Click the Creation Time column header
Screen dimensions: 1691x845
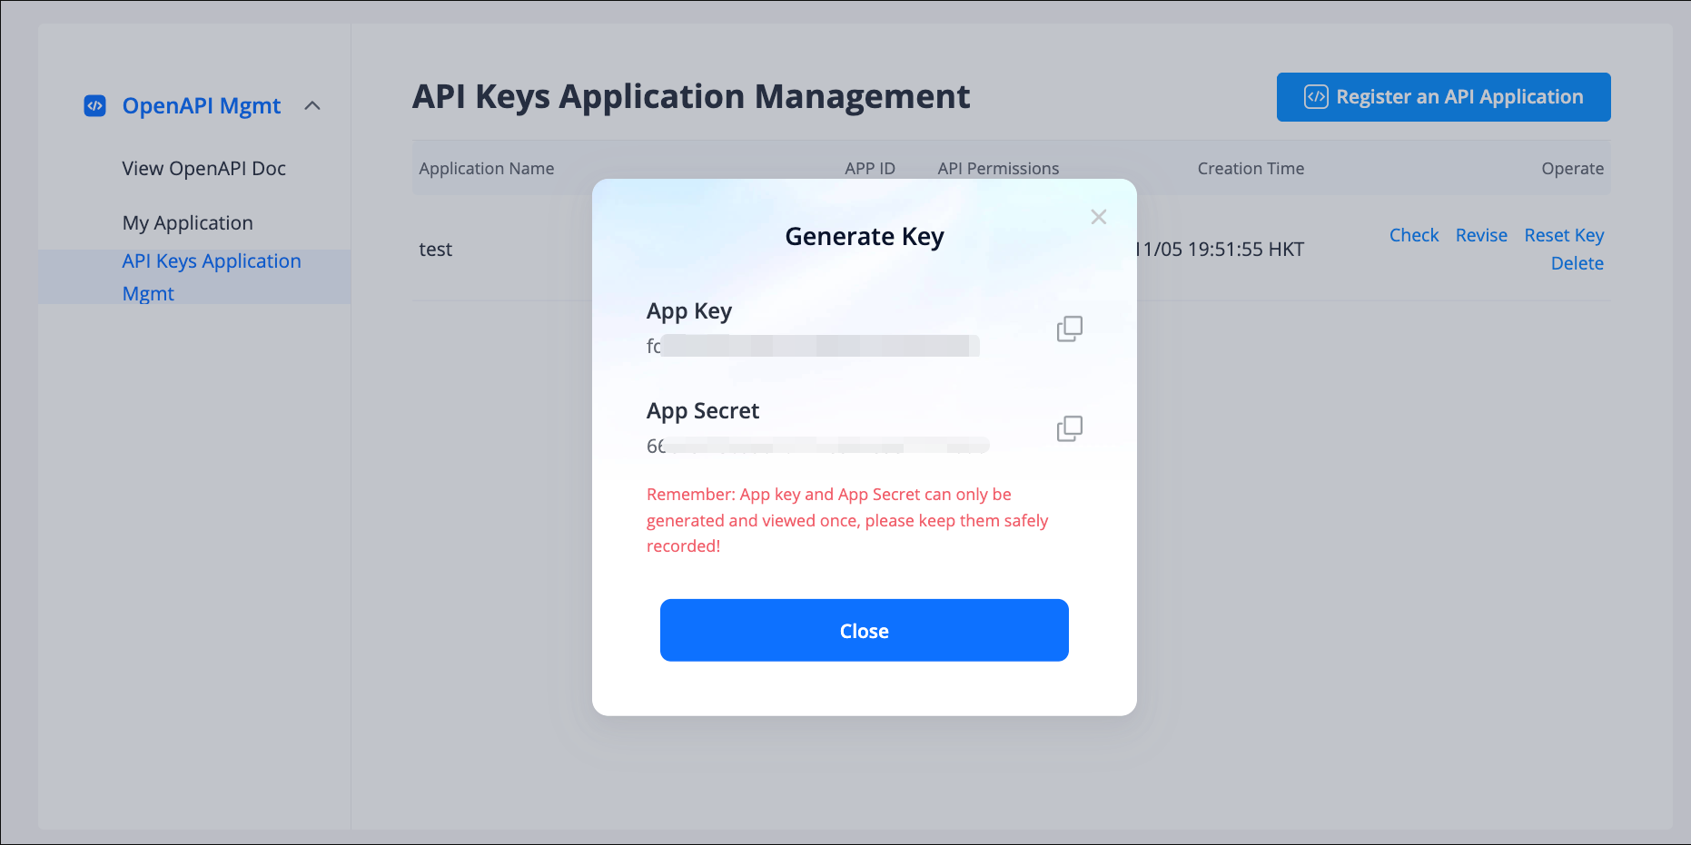[1250, 169]
